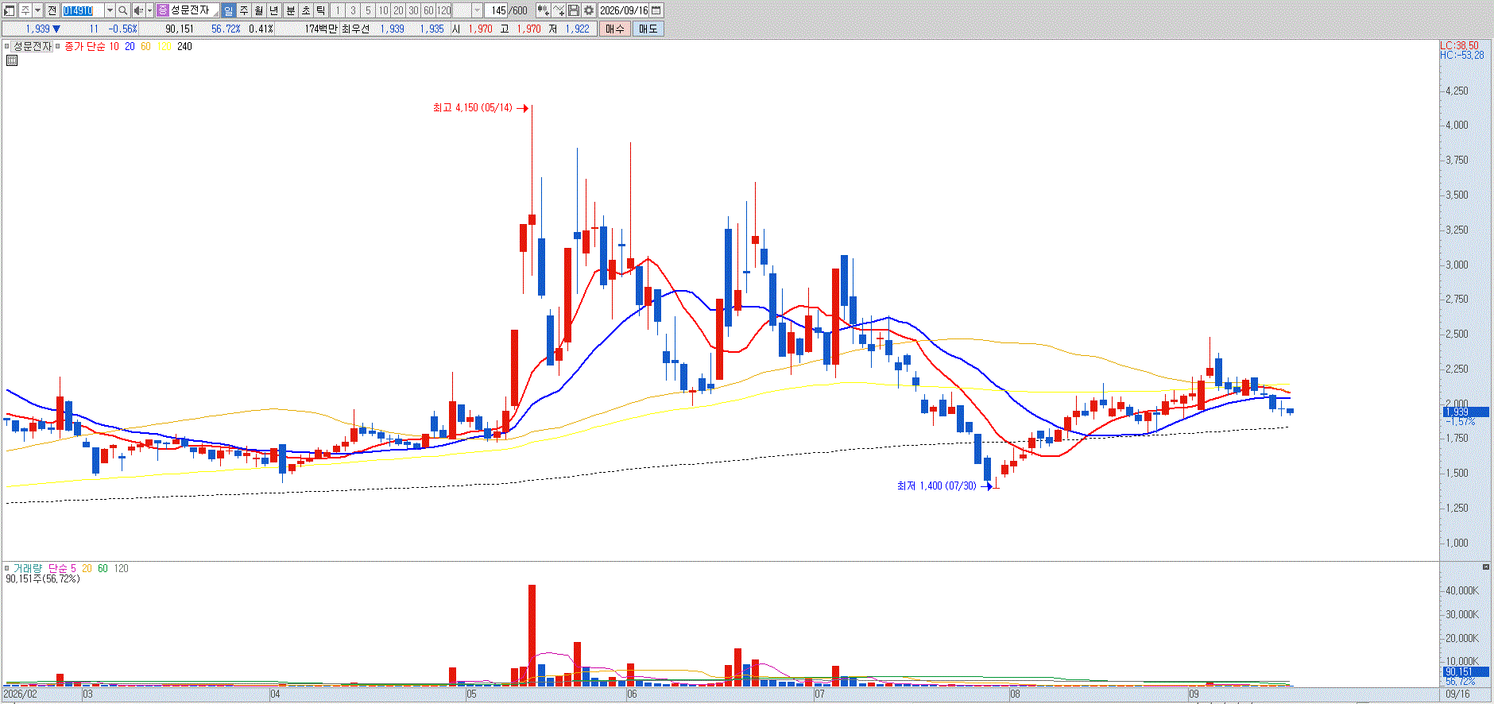Viewport: 1494px width, 704px height.
Task: Click the speaker sound icon in toolbar
Action: click(x=138, y=10)
